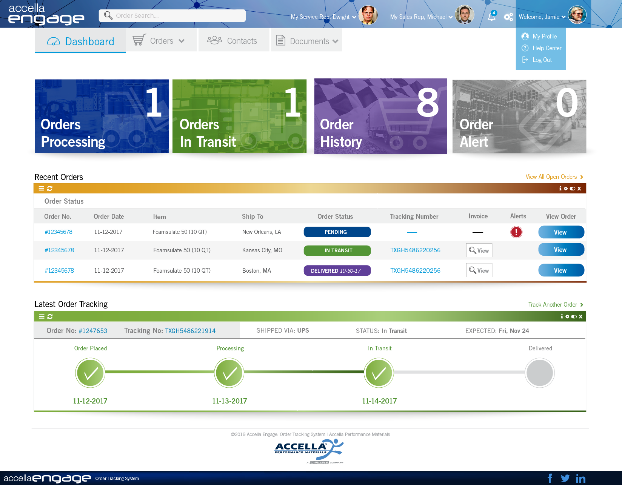The height and width of the screenshot is (485, 622).
Task: Show info for Latest Order Tracking panel
Action: pos(562,316)
